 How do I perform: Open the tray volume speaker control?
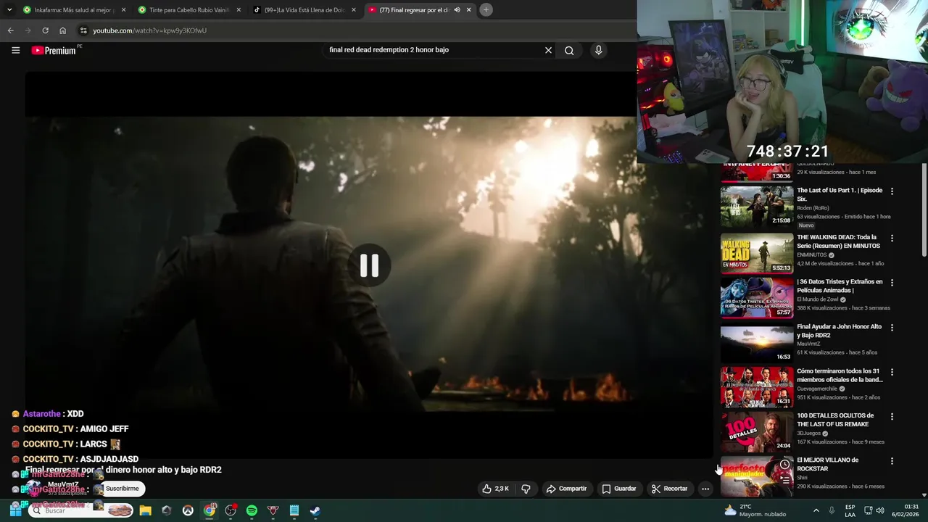880,510
